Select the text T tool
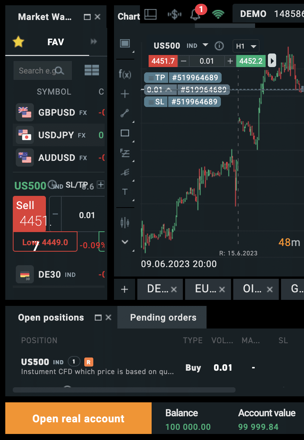Screen dimensions: 304x440 (x=125, y=192)
